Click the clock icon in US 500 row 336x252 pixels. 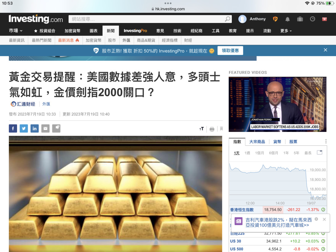coord(323,249)
